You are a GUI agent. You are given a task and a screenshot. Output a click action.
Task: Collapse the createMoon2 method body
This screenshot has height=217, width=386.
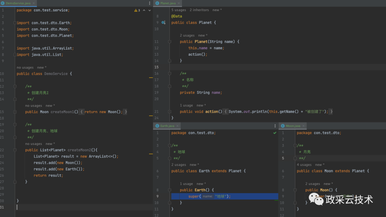(x=15, y=150)
